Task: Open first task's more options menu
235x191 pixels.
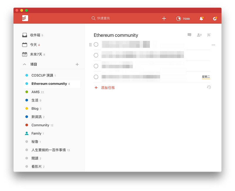Action: click(x=213, y=45)
